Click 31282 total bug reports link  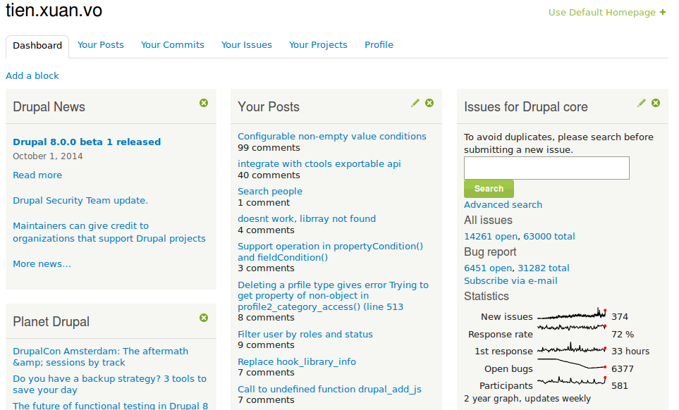pos(544,268)
